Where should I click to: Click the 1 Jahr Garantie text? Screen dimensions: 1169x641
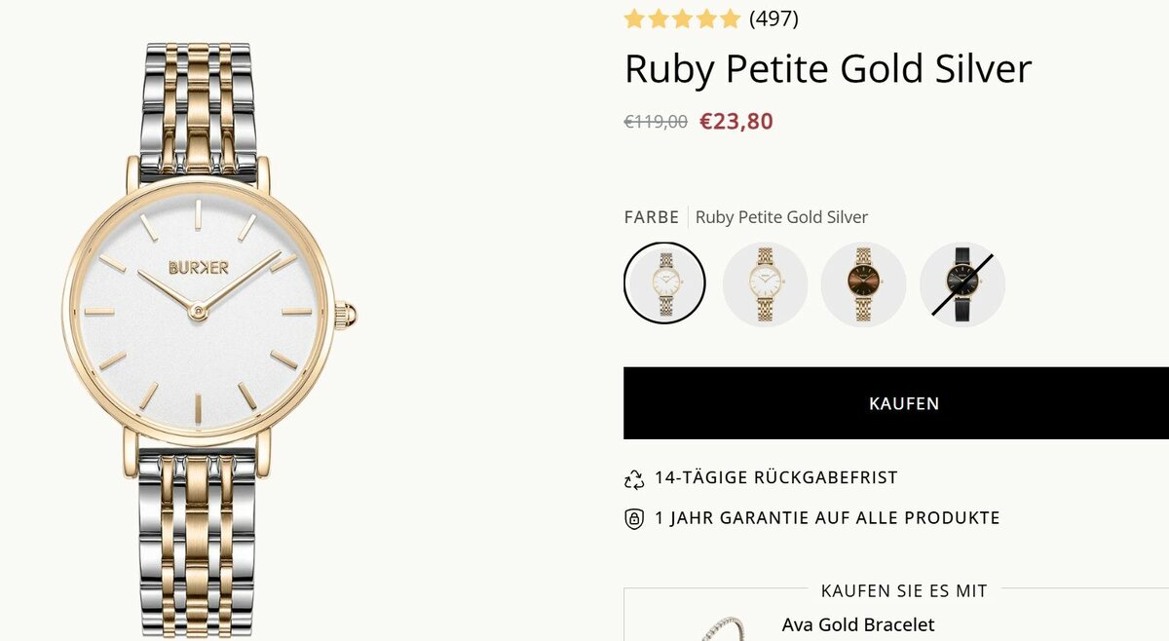(x=827, y=518)
